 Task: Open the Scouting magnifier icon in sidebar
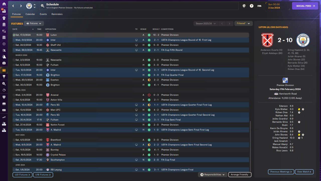[4, 84]
